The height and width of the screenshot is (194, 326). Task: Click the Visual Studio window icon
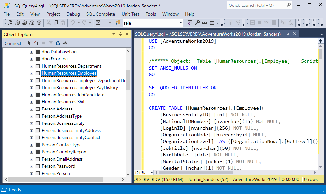point(190,23)
